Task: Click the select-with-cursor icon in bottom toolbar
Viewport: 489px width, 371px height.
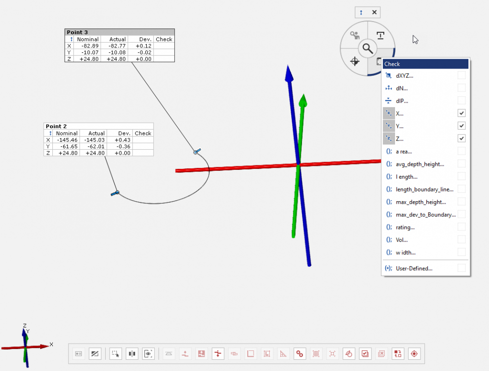Action: pos(116,353)
